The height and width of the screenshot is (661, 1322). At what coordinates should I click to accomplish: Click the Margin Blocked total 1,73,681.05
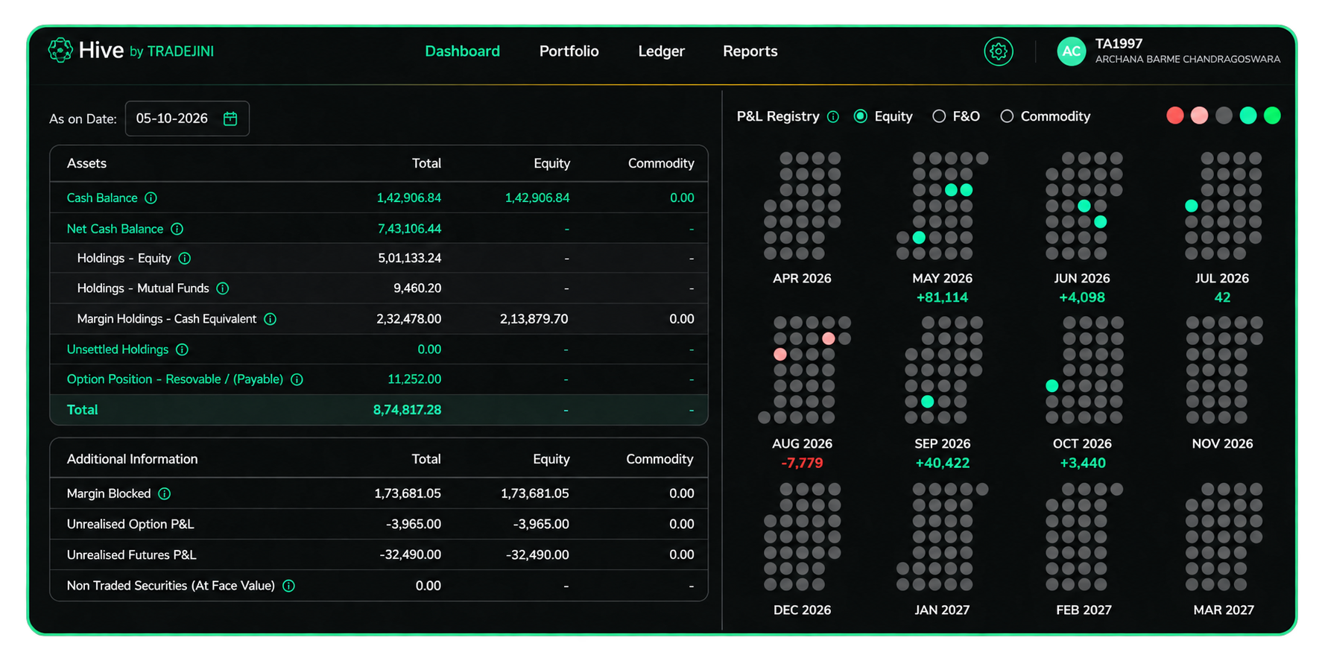coord(408,493)
